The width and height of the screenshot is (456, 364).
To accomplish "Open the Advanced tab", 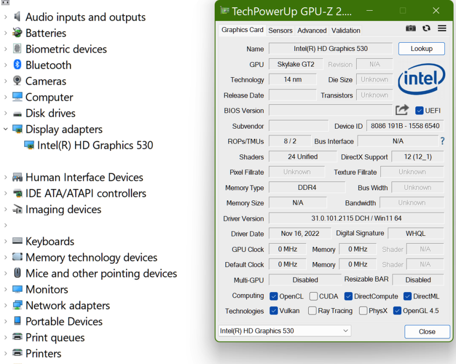I will (x=312, y=31).
